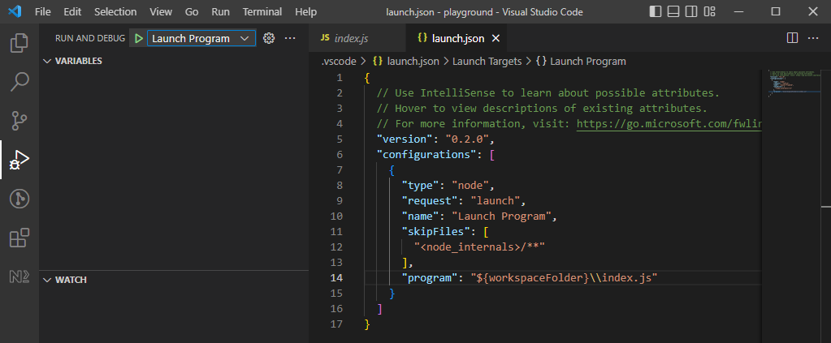831x343 pixels.
Task: Toggle the primary side bar layout icon
Action: (x=656, y=11)
